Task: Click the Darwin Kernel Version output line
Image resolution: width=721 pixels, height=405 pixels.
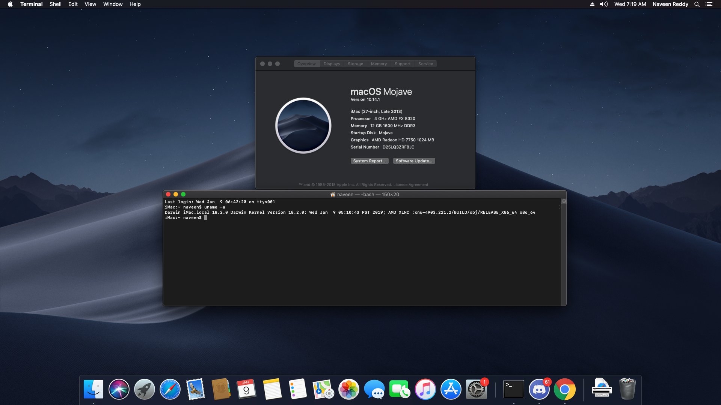Action: [x=350, y=212]
